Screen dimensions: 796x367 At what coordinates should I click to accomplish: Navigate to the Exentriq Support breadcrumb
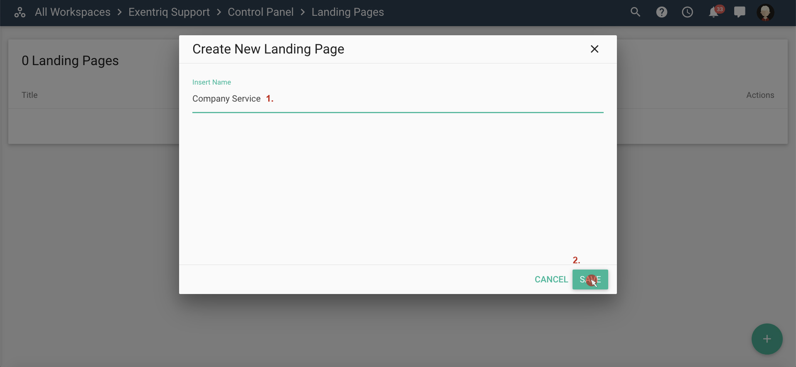[169, 12]
